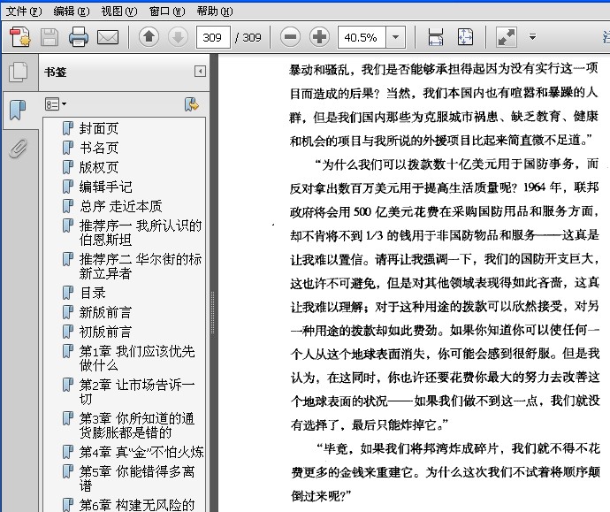Click the Create PDF toolbar icon

[x=19, y=37]
